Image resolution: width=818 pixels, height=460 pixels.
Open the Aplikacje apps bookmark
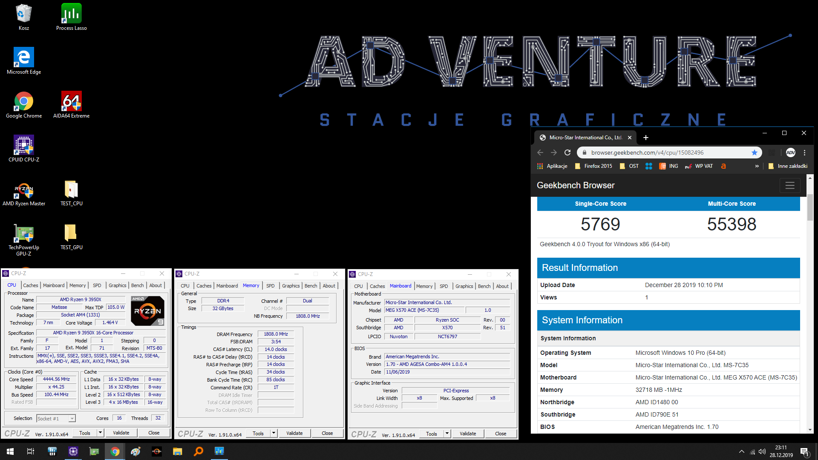(552, 166)
